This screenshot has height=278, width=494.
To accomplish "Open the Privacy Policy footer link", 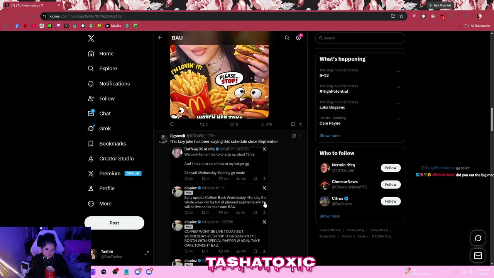I will pos(355,230).
